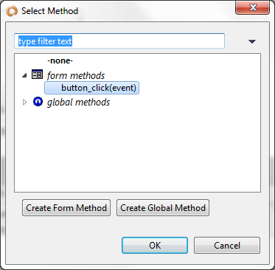
Task: Close the Select Method dialog
Action: (252, 8)
